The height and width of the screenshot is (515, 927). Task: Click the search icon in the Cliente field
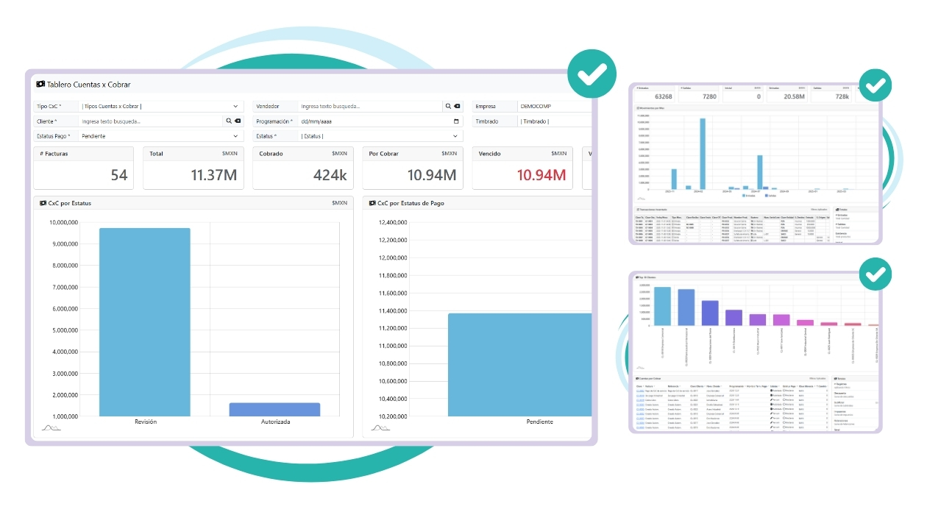[228, 121]
